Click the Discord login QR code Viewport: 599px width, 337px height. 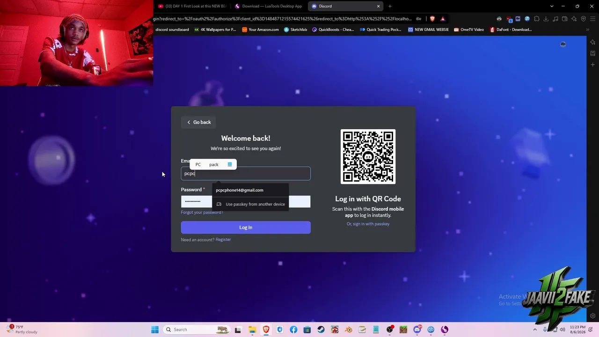[x=368, y=157]
